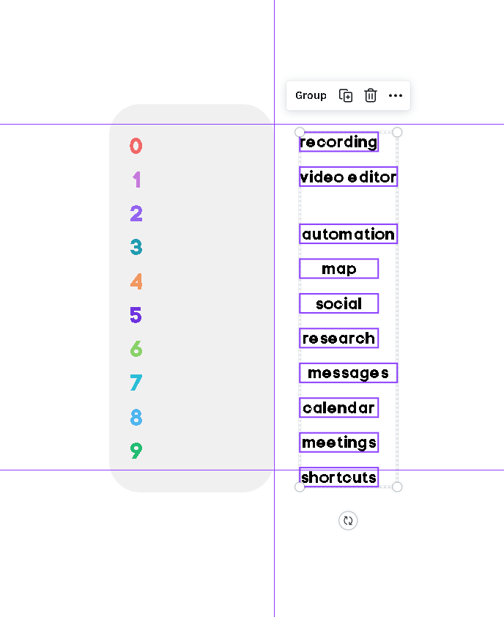Select the 'calendar' text box

[x=338, y=407]
